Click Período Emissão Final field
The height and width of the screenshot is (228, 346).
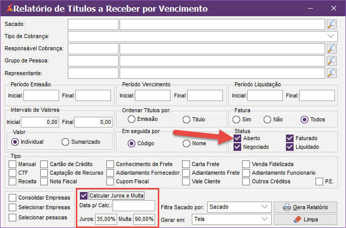(93, 95)
